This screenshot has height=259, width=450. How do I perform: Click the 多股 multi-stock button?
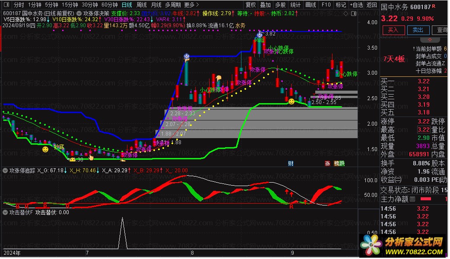click(280, 5)
